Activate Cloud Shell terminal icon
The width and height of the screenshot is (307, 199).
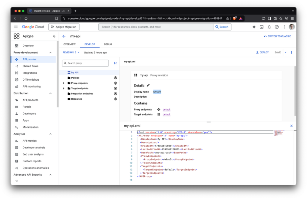click(262, 27)
